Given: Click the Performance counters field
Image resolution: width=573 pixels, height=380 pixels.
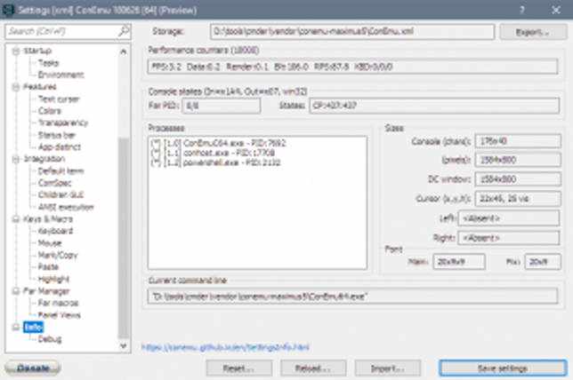Looking at the screenshot, I should (352, 67).
